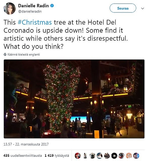Open the black vinyl record liker avatar

pos(114,156)
